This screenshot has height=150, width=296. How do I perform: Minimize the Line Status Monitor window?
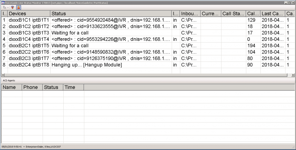tap(286, 3)
